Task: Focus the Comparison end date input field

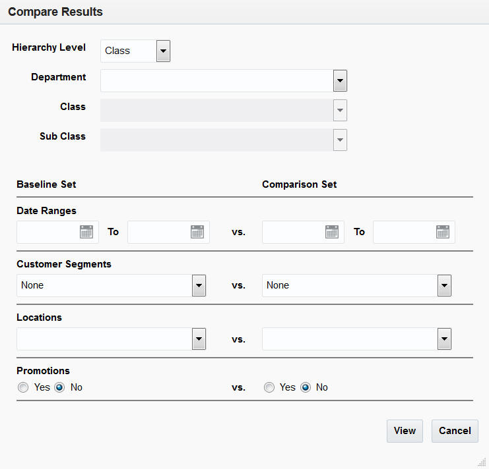Action: click(x=404, y=232)
